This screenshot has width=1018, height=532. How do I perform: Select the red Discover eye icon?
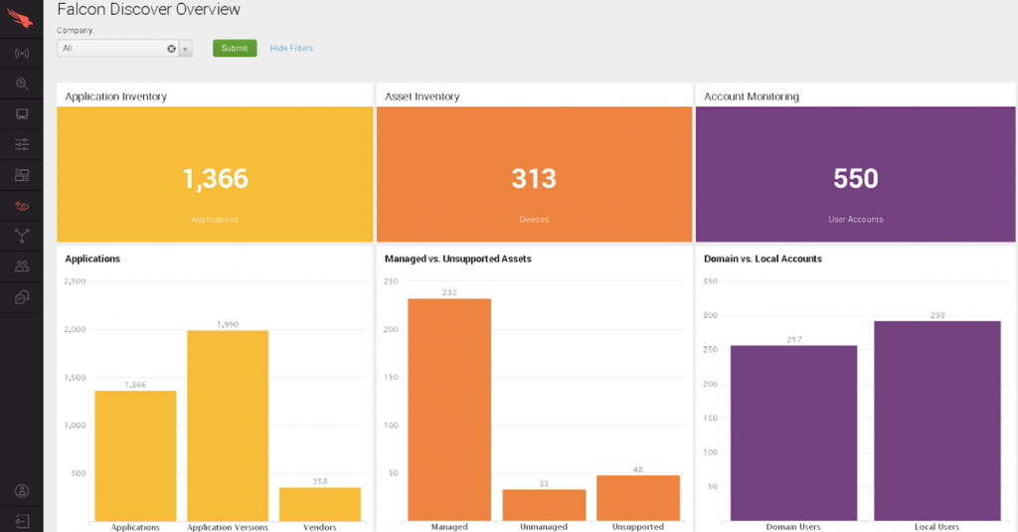[x=21, y=206]
